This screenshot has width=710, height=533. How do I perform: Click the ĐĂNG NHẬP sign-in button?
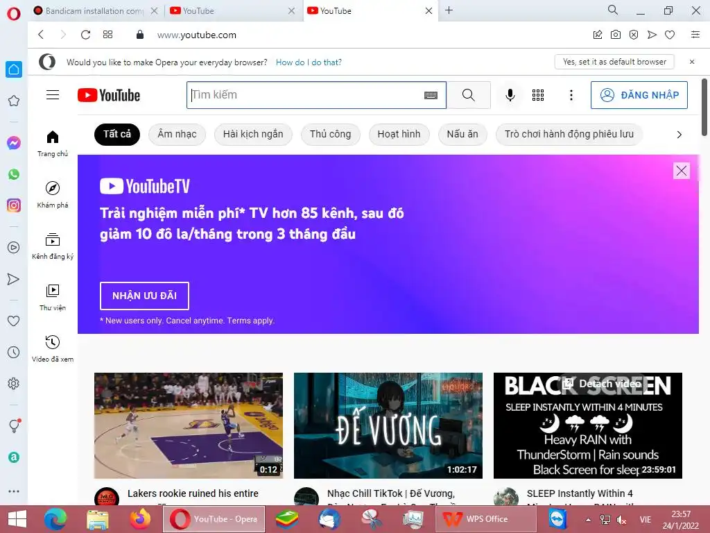click(639, 95)
